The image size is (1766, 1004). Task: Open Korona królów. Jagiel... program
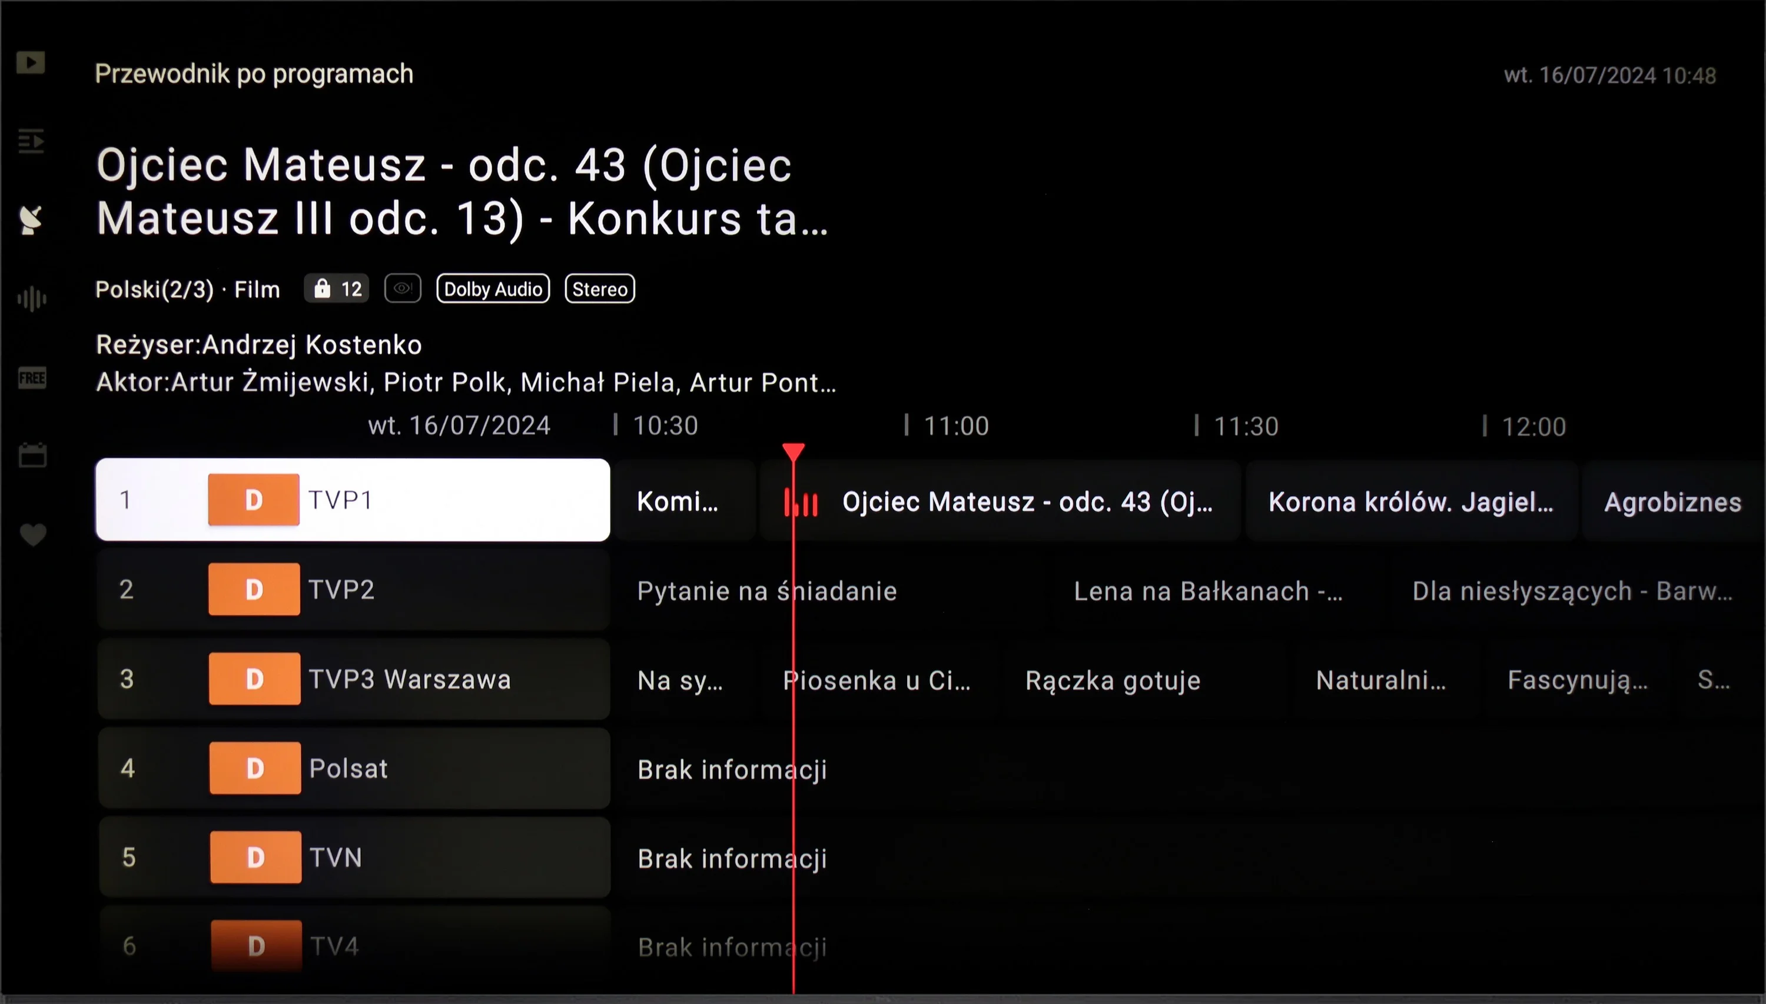tap(1412, 502)
